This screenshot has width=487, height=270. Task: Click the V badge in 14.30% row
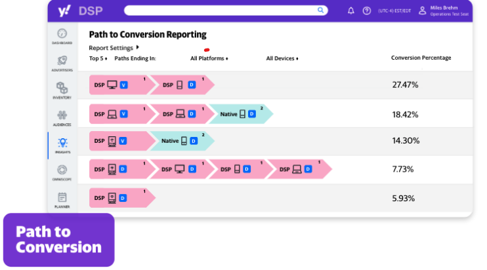point(123,141)
